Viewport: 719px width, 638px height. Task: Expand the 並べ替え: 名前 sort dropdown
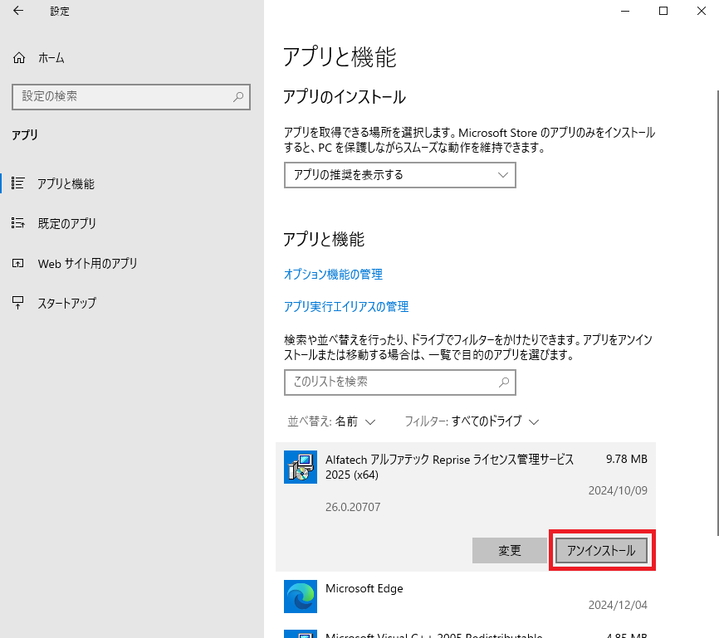331,421
